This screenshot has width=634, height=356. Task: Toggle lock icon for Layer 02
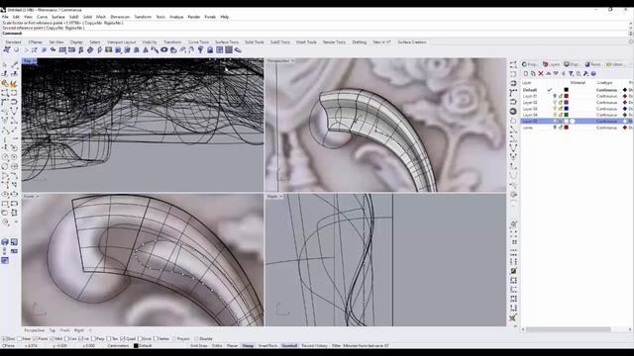[561, 103]
